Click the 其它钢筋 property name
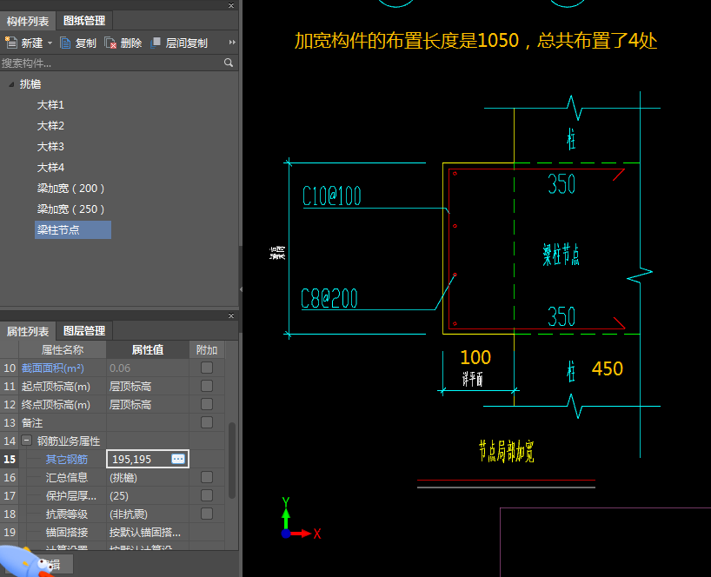 (67, 459)
